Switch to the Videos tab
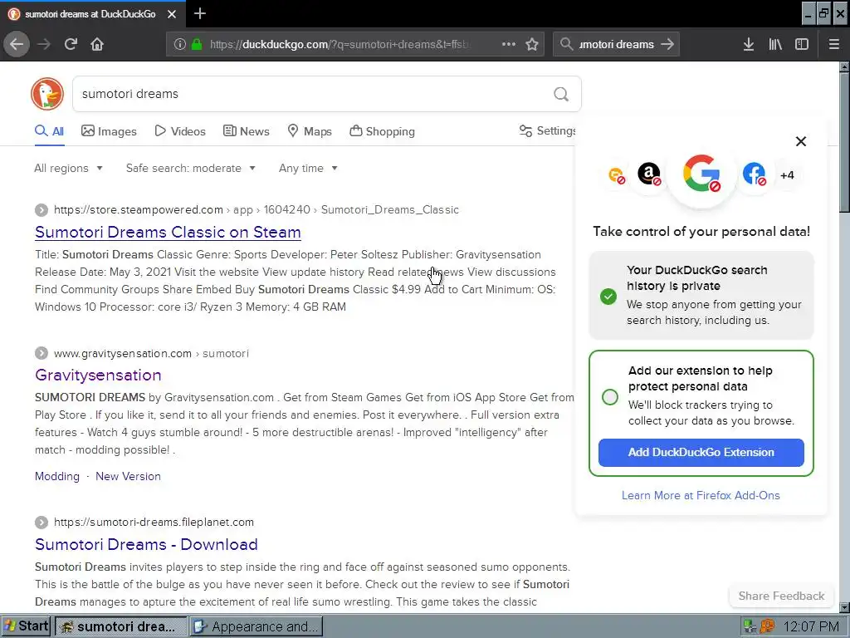This screenshot has width=850, height=638. [x=180, y=131]
